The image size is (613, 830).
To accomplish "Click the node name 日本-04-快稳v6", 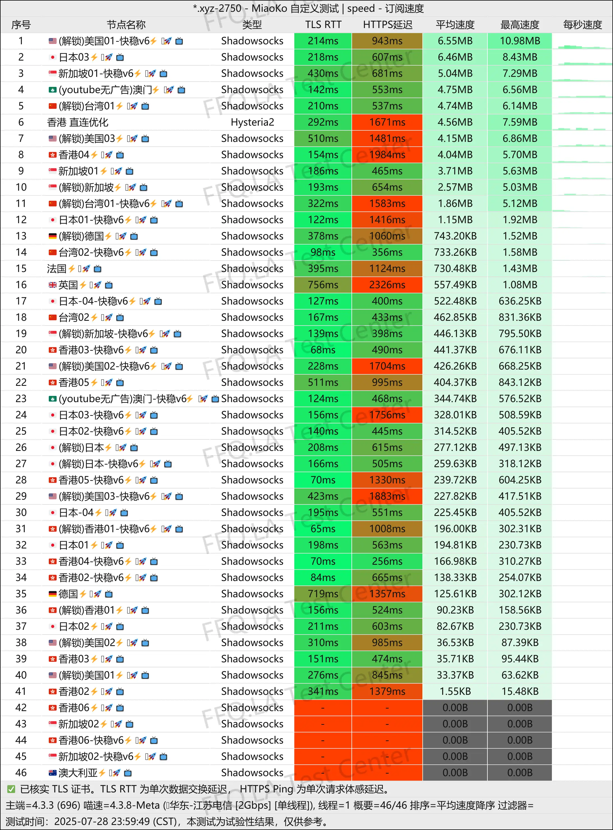I will click(x=94, y=301).
